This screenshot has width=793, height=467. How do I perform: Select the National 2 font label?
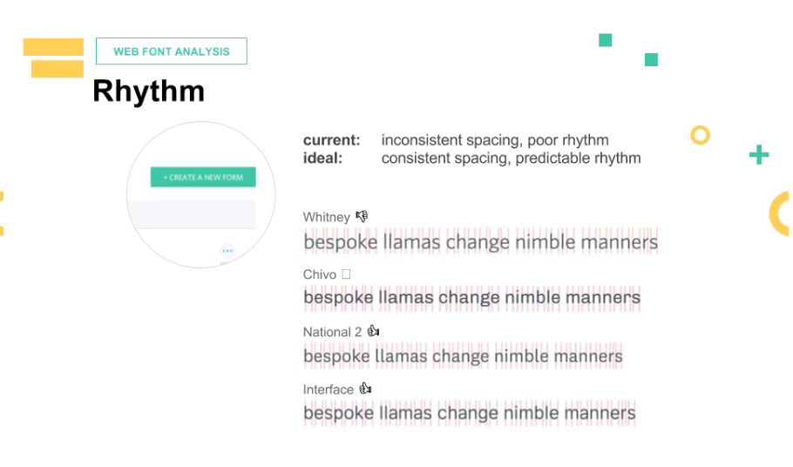tap(332, 332)
